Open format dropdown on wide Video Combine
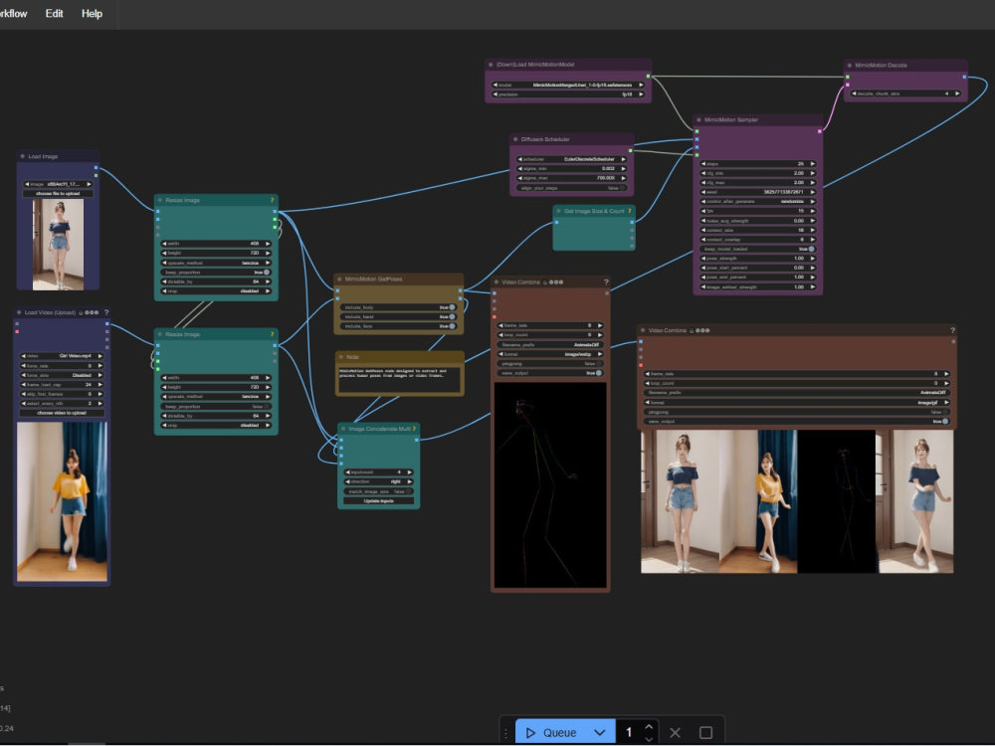995x746 pixels. click(x=797, y=402)
